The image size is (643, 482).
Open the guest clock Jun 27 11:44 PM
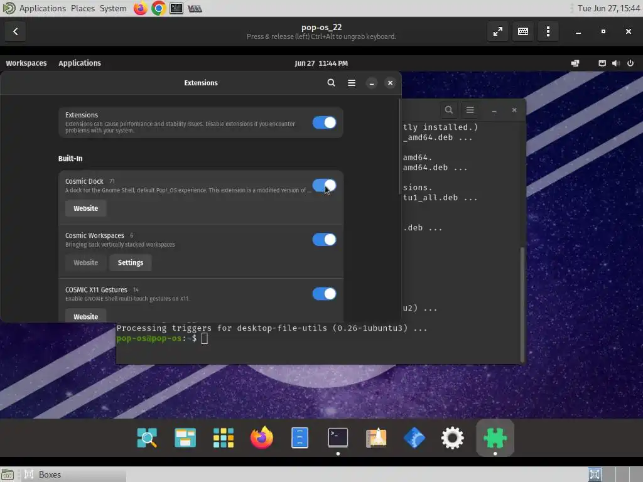[321, 63]
